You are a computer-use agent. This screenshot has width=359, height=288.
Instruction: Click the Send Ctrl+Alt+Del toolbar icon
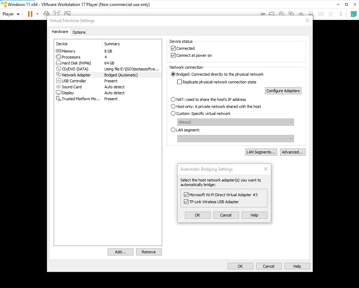coord(46,13)
